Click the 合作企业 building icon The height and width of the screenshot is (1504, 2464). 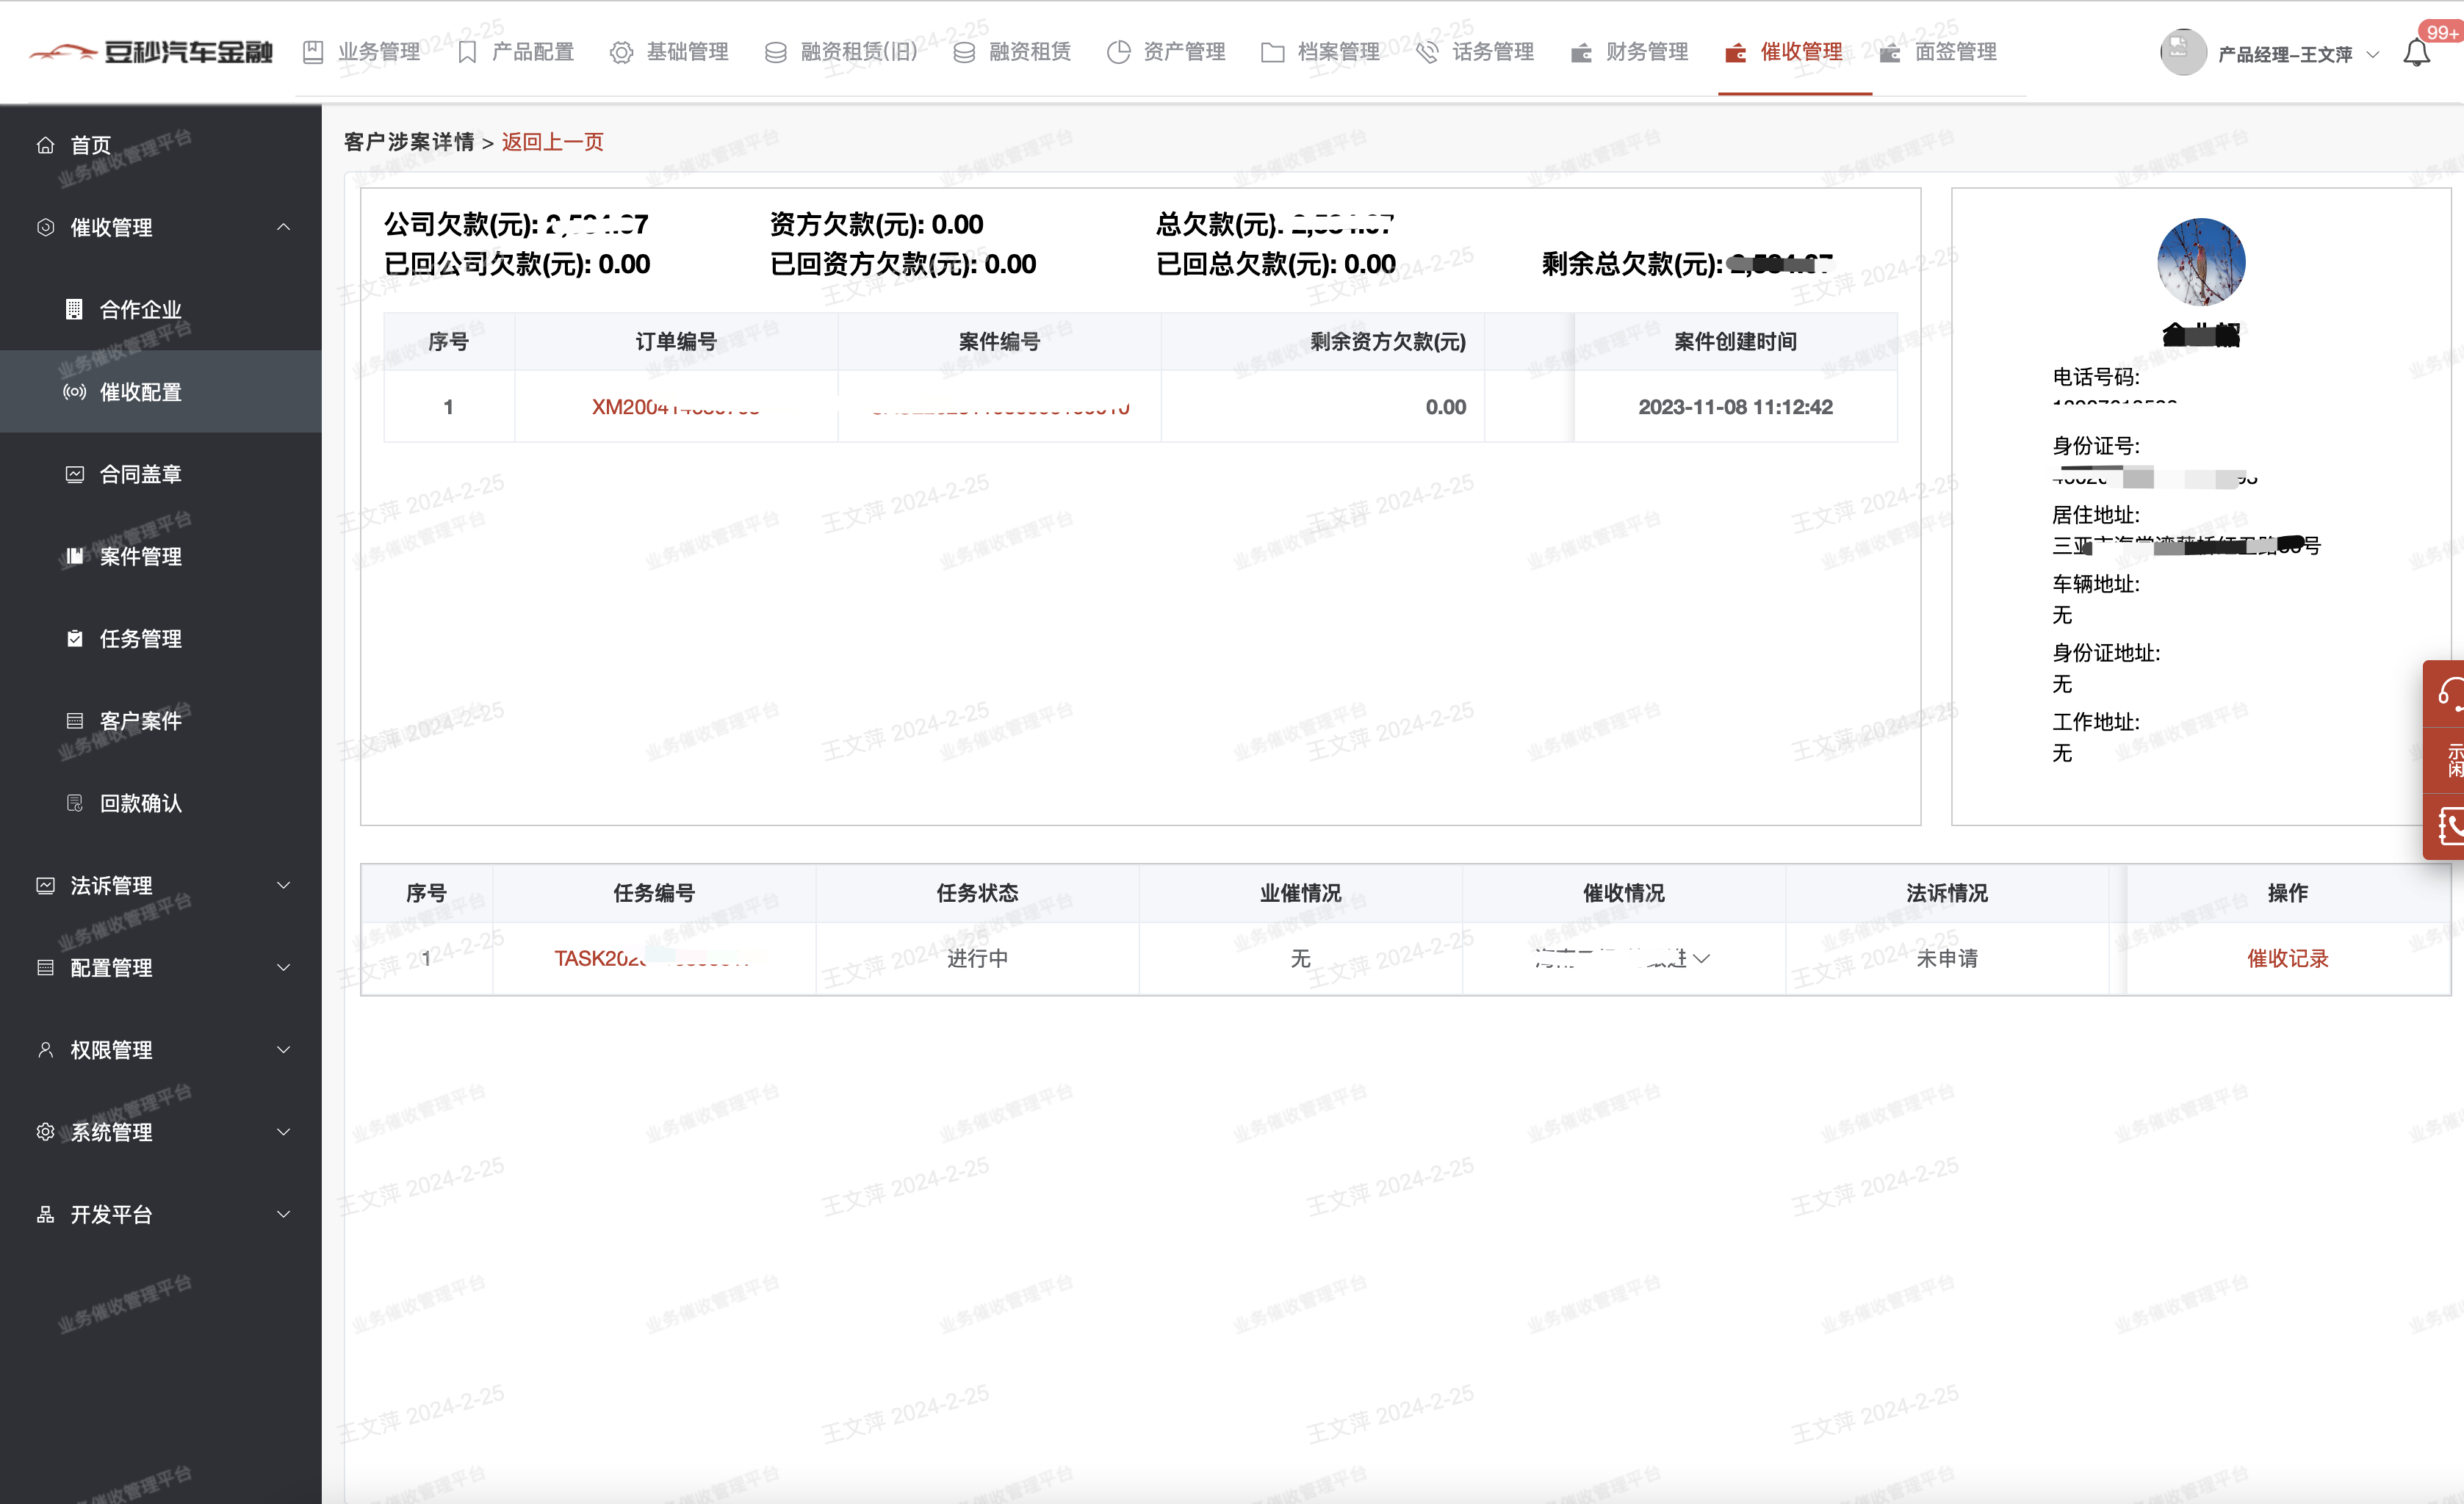[74, 310]
